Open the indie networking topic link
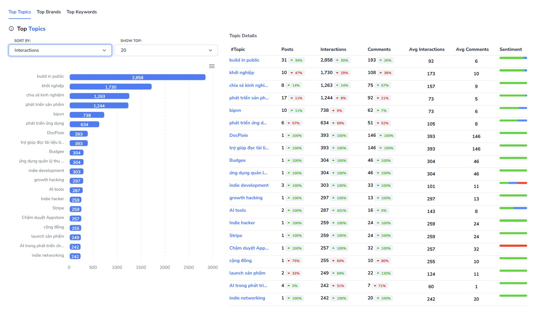 247,298
